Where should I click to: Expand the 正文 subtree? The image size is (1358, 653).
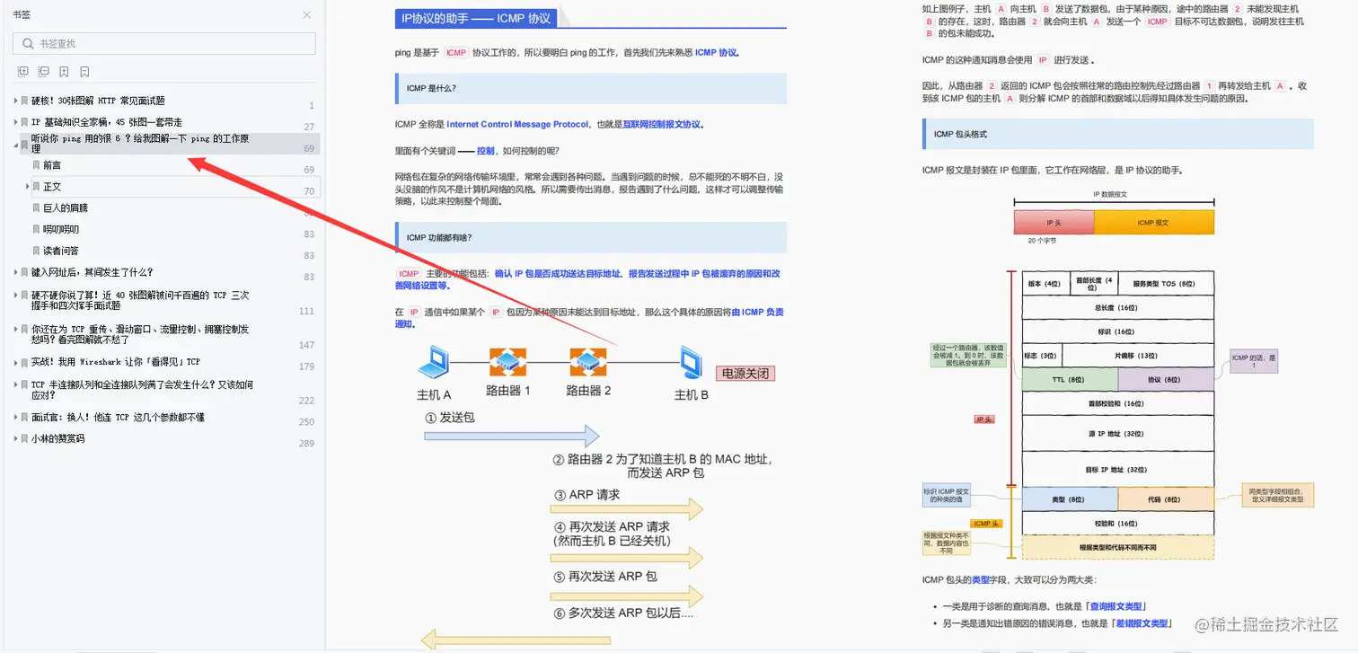click(27, 186)
